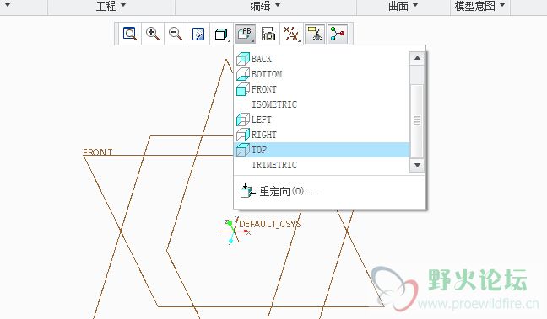Open the Datum Display Filters icon

click(291, 34)
